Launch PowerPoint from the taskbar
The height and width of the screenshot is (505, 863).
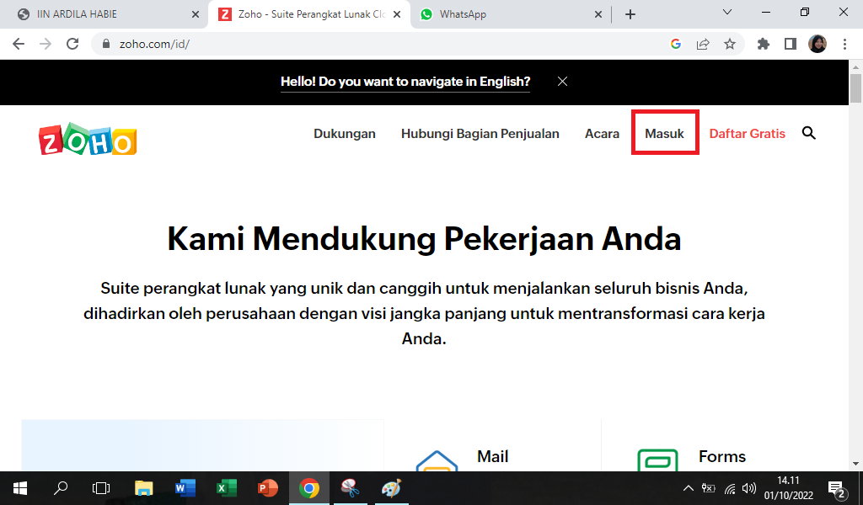(x=267, y=488)
